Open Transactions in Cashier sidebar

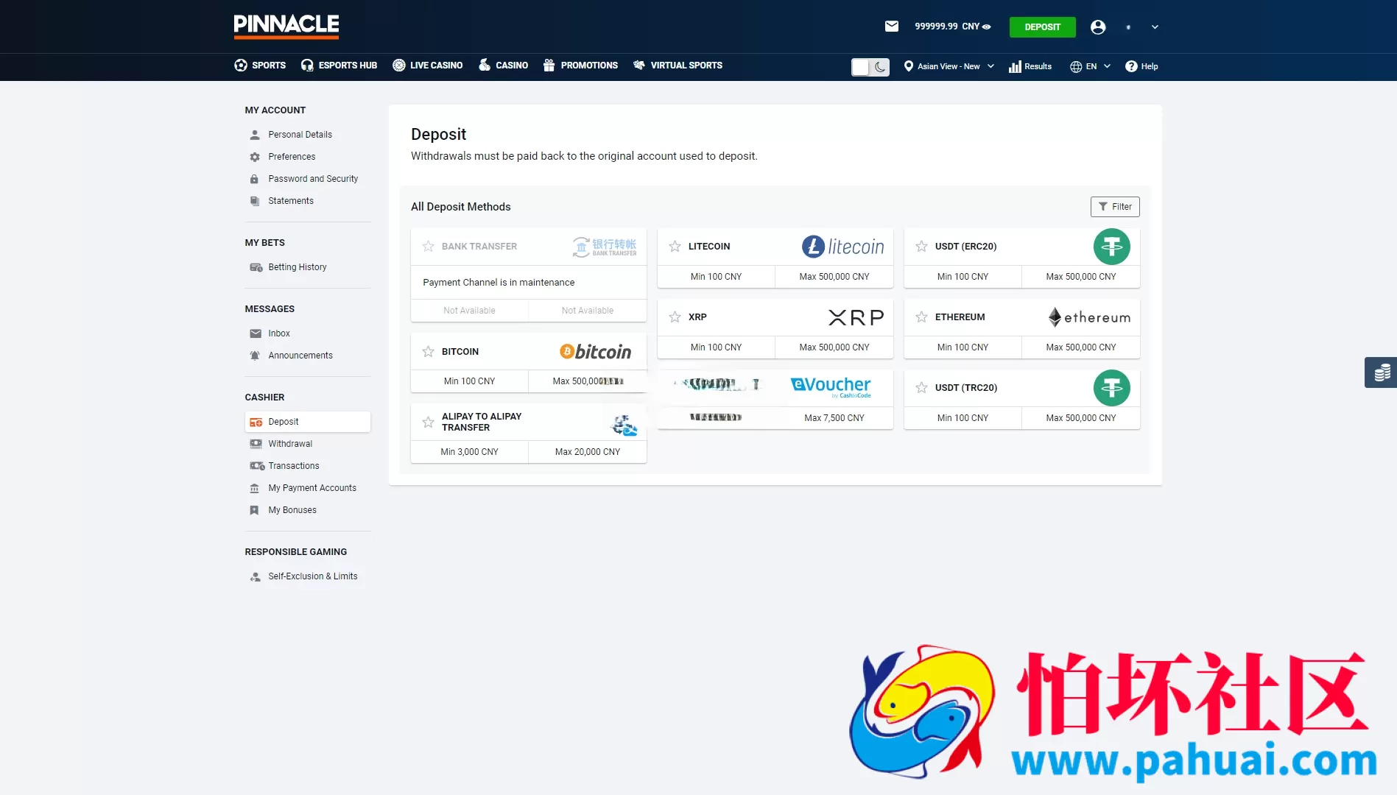pos(294,466)
